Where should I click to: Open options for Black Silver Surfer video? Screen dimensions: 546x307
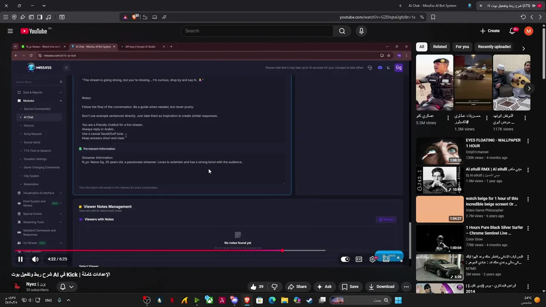[528, 228]
